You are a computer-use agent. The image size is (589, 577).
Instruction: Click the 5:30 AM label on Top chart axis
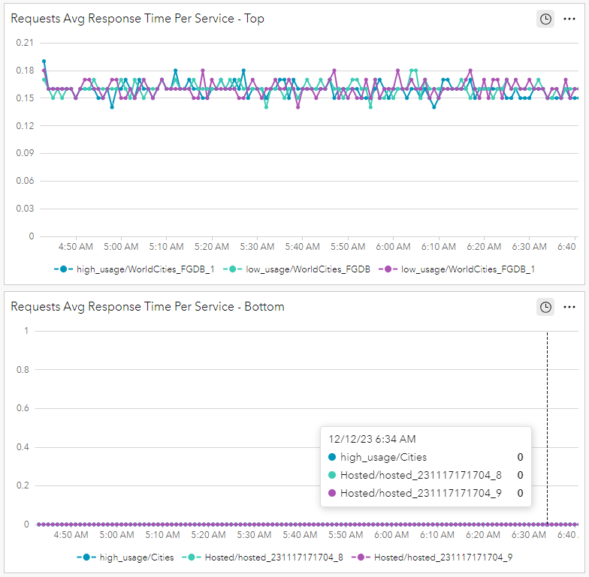tap(257, 246)
